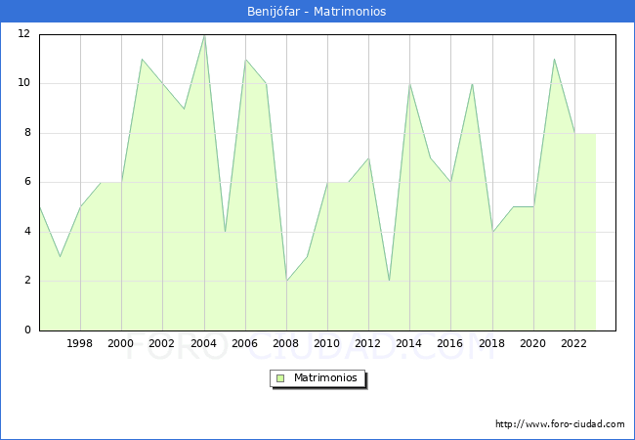Click the 12 y-axis label
Viewport: 635px width, 440px height.
(x=23, y=34)
